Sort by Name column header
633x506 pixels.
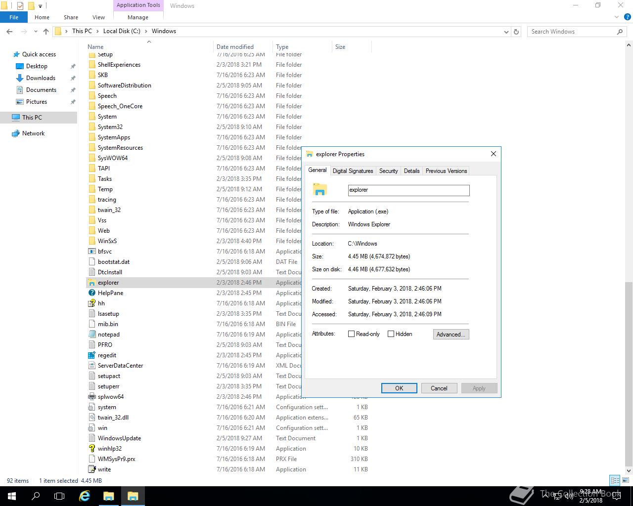tap(95, 47)
